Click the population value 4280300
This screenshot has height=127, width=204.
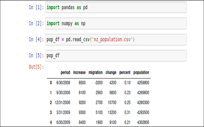pyautogui.click(x=143, y=103)
